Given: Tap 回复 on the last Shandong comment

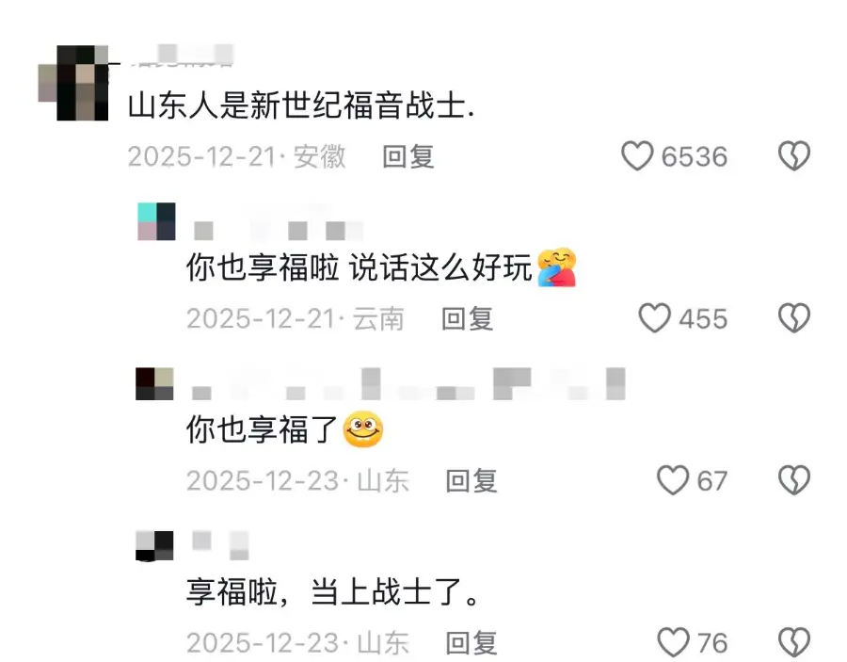Looking at the screenshot, I should coord(471,642).
